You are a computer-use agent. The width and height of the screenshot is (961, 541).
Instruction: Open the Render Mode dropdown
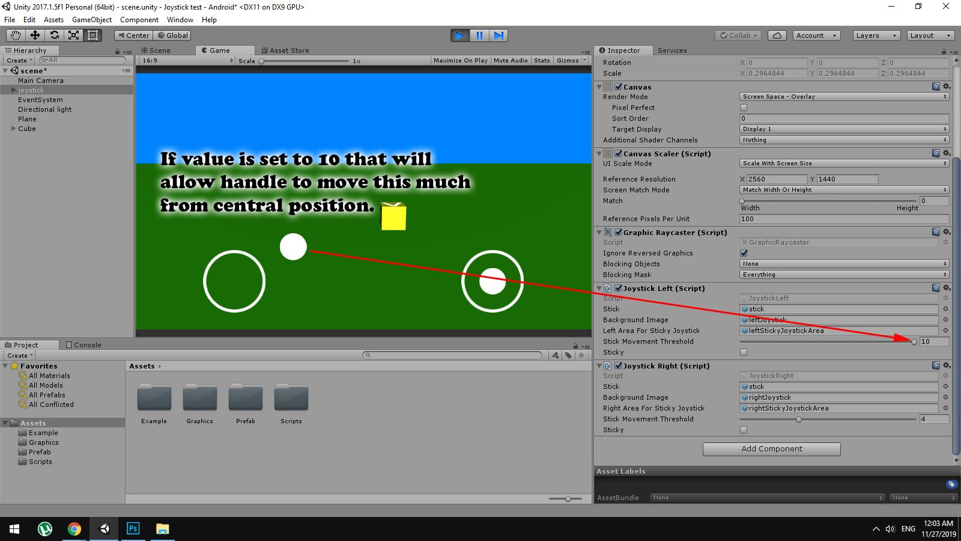tap(844, 96)
